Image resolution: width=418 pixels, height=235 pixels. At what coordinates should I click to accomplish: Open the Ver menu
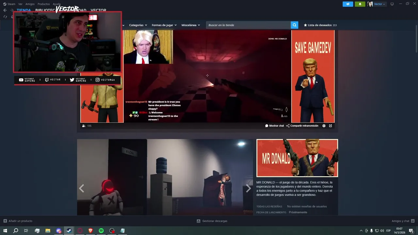20,4
